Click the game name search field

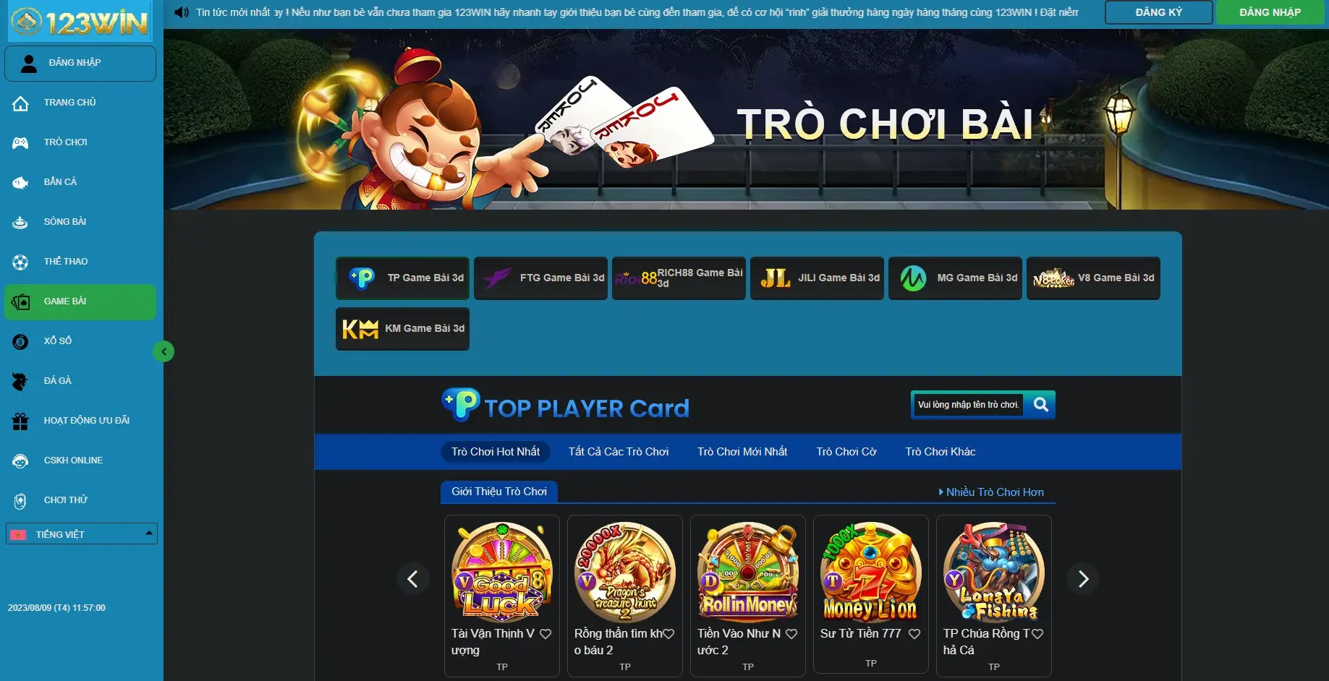(969, 405)
